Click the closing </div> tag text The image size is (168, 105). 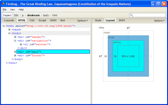(x=22, y=48)
